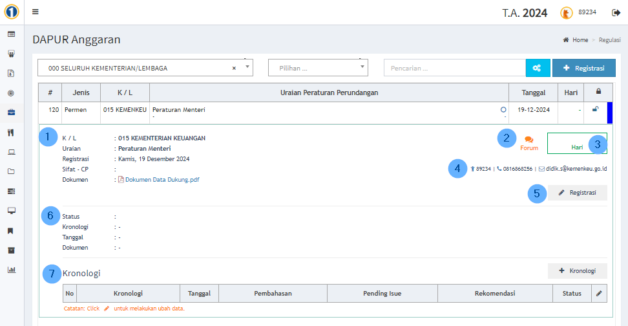Open the Dokumen Data Dukung.pdf link
Image resolution: width=628 pixels, height=326 pixels.
162,180
